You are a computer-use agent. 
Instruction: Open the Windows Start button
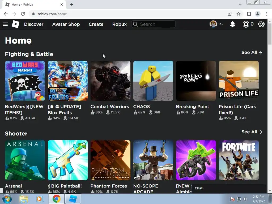[x=7, y=199]
